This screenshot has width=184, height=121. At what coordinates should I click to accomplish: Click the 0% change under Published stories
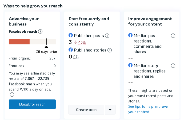pyautogui.click(x=76, y=57)
